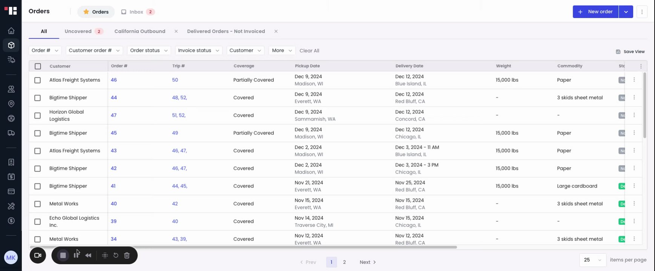Open the location pin icon in sidebar
This screenshot has width=655, height=271.
[11, 104]
